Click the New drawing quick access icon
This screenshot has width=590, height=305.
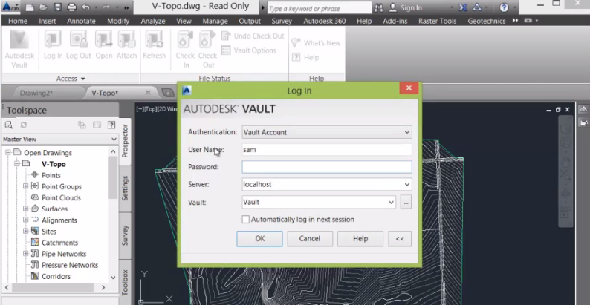(30, 7)
